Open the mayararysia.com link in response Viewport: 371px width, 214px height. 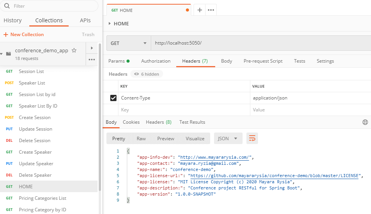[x=214, y=157]
